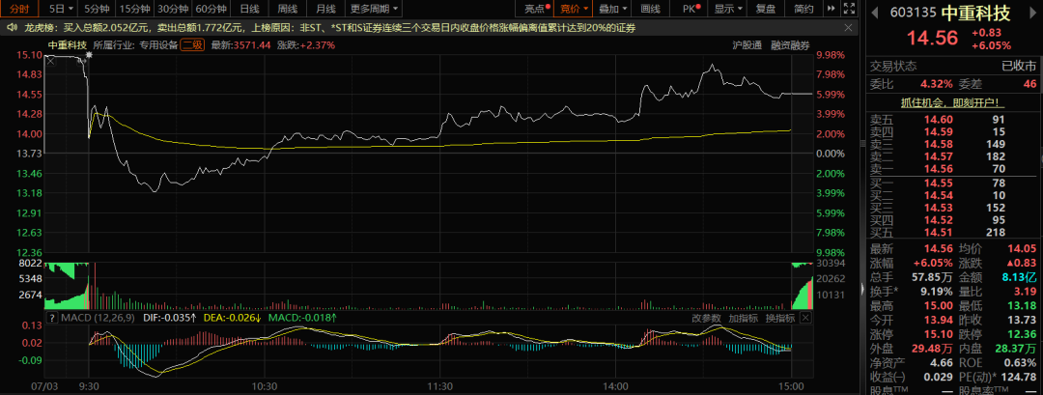Switch to the 日线 daily chart

click(x=249, y=9)
